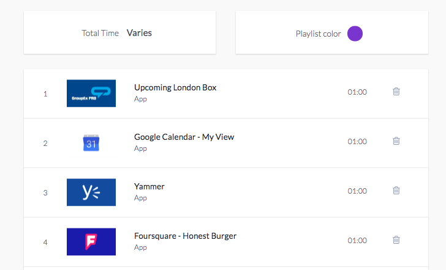Click the Foursquare logo thumbnail
Screen dimensions: 446x270
[x=91, y=242]
